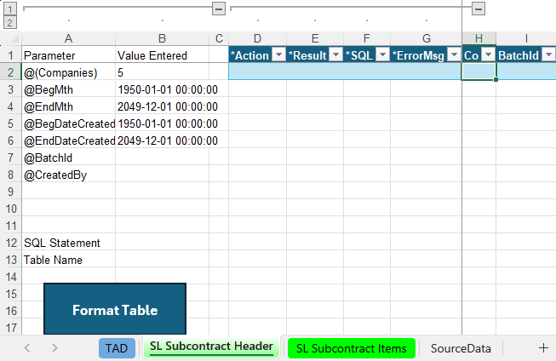Click the empty value cell beside @CreatedBy
Screen dimensions: 556x361
pyautogui.click(x=162, y=175)
